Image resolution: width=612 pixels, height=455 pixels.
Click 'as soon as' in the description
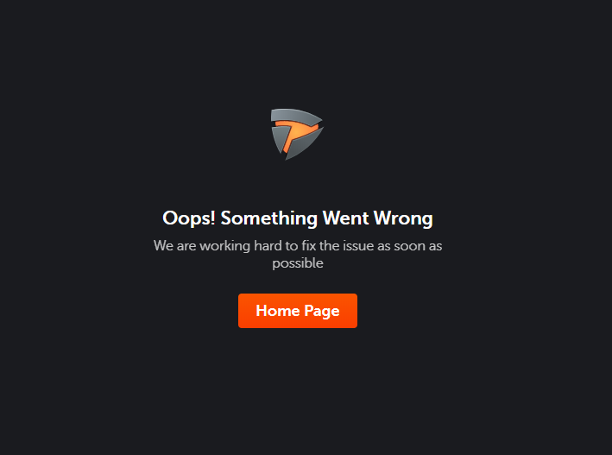coord(409,246)
